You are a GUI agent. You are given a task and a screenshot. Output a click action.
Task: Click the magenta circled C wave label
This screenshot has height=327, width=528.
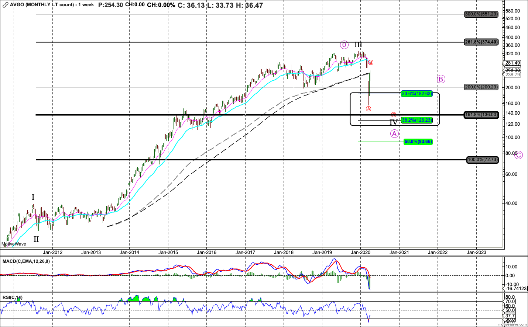click(518, 155)
